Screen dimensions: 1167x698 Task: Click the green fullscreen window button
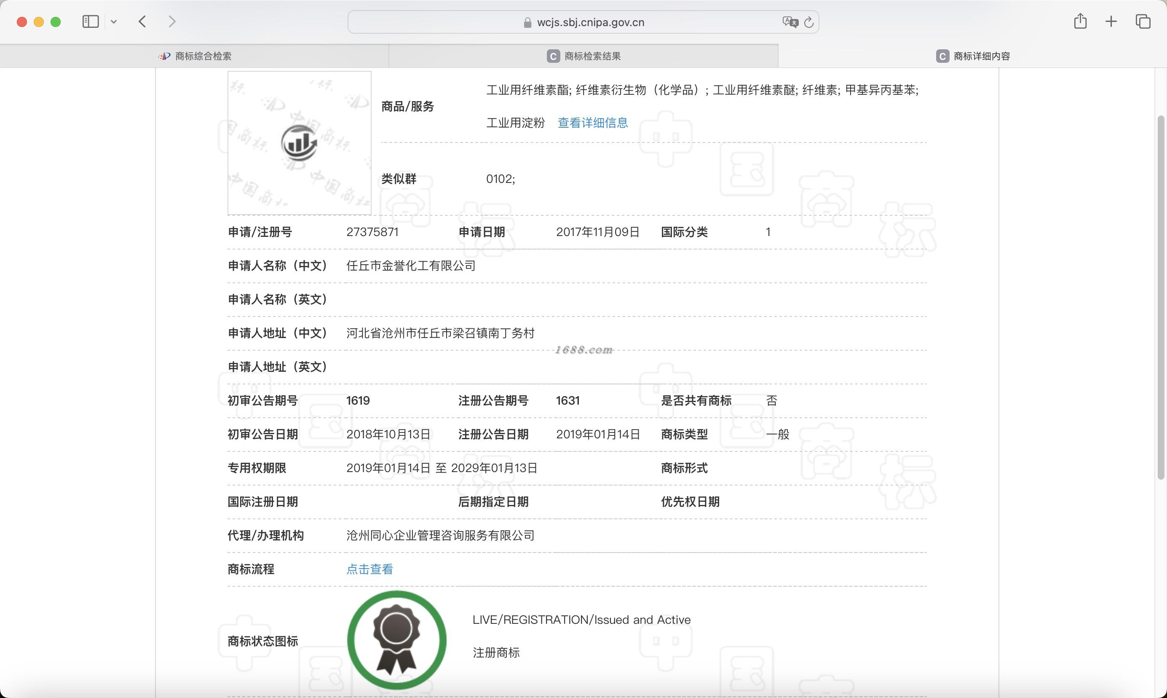[56, 21]
